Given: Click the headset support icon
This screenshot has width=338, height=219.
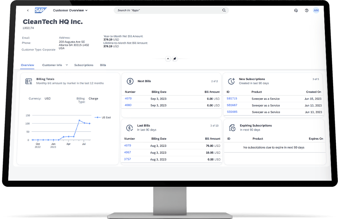Looking at the screenshot, I should 296,10.
